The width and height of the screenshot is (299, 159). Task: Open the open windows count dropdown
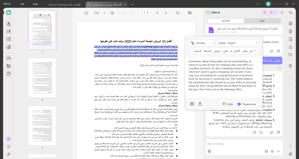(258, 4)
